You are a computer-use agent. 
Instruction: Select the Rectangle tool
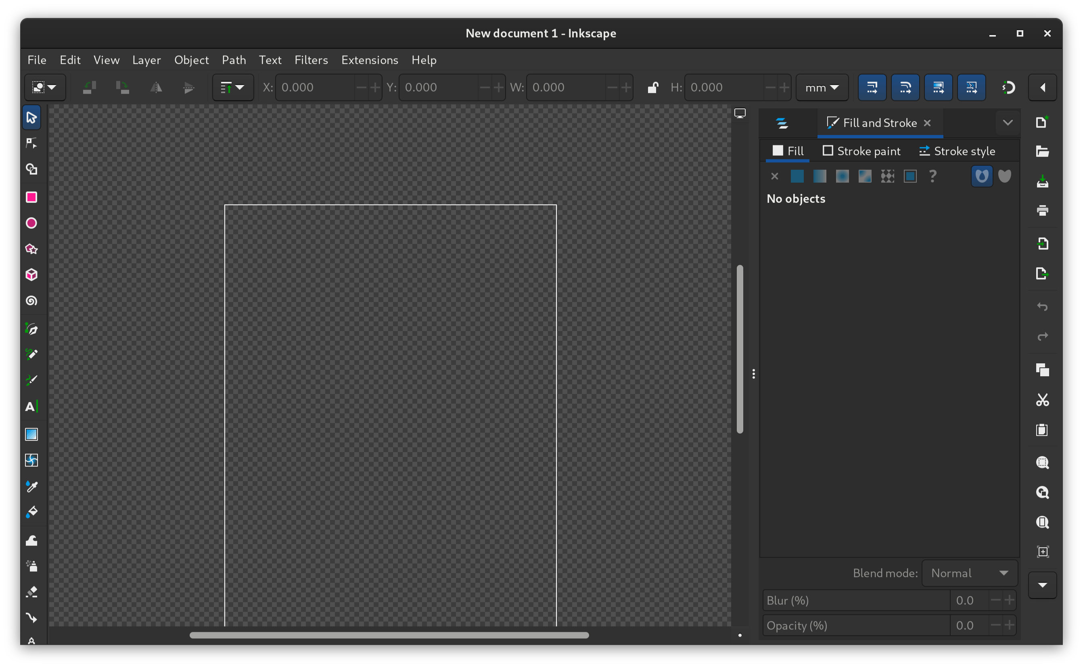pyautogui.click(x=31, y=197)
